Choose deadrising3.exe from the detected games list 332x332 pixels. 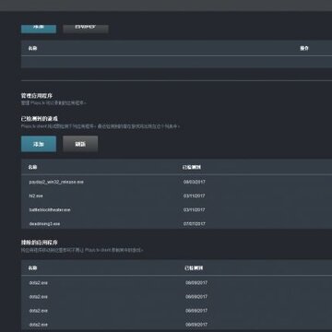(x=176, y=223)
